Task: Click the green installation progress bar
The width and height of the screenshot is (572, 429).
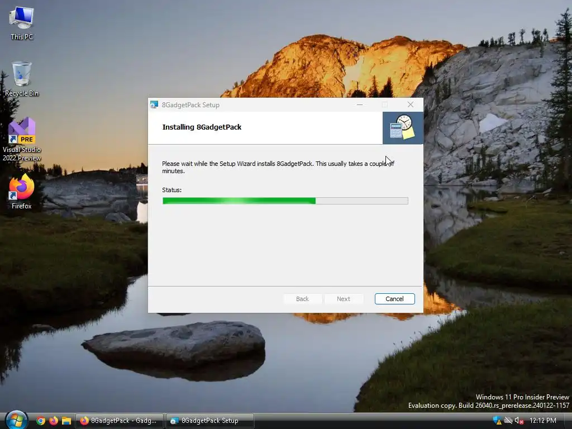Action: tap(285, 201)
